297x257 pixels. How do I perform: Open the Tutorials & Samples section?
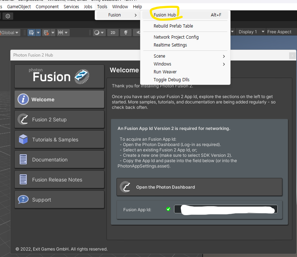[59, 139]
